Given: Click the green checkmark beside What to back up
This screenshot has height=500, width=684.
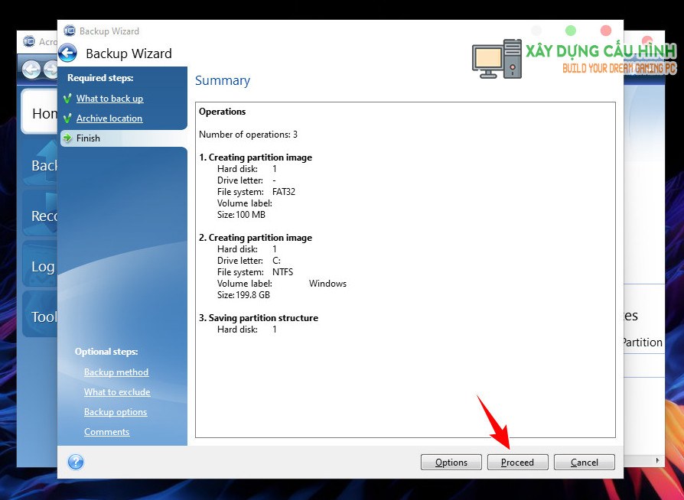Looking at the screenshot, I should [x=67, y=99].
